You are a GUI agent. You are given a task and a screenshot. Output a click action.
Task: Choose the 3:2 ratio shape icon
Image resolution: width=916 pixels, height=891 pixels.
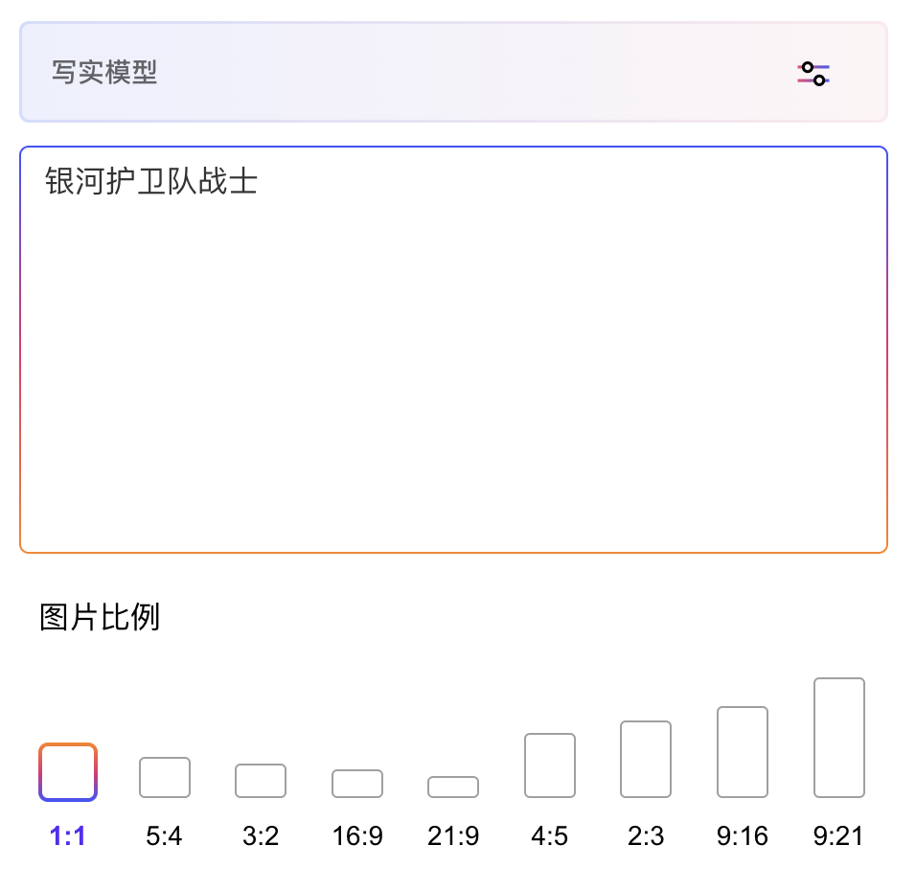(x=261, y=781)
